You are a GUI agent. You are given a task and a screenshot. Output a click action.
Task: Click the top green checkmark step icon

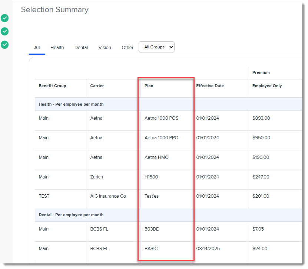[4, 18]
